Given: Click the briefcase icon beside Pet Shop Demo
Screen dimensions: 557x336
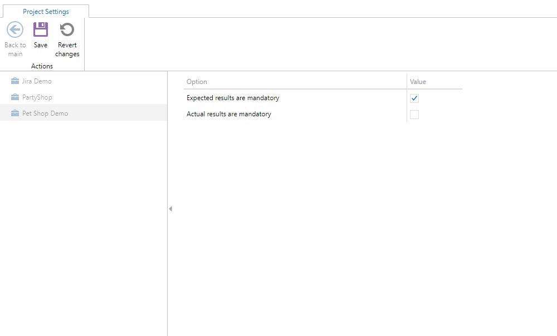Looking at the screenshot, I should pos(15,113).
